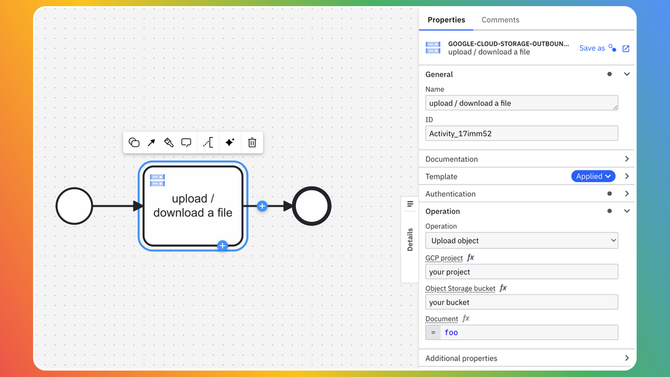
Task: Click the Object Storage bucket field
Action: [x=522, y=302]
